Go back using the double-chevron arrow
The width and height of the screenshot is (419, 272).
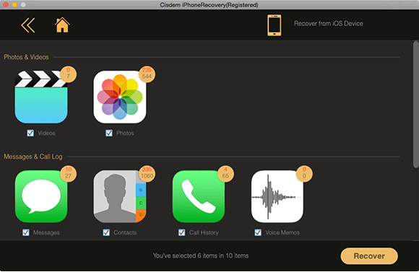click(28, 25)
